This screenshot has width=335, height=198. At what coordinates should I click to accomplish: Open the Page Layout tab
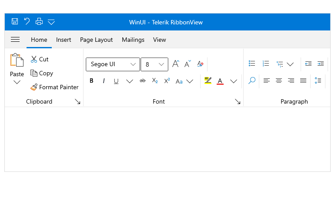(96, 40)
